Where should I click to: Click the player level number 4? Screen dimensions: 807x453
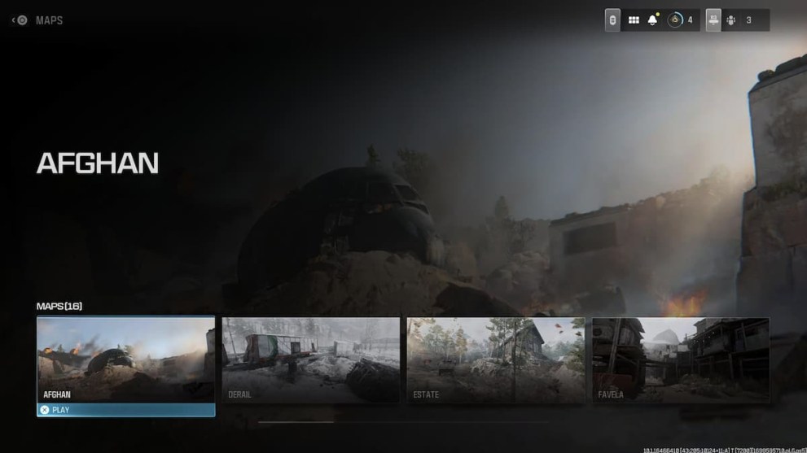pyautogui.click(x=691, y=20)
